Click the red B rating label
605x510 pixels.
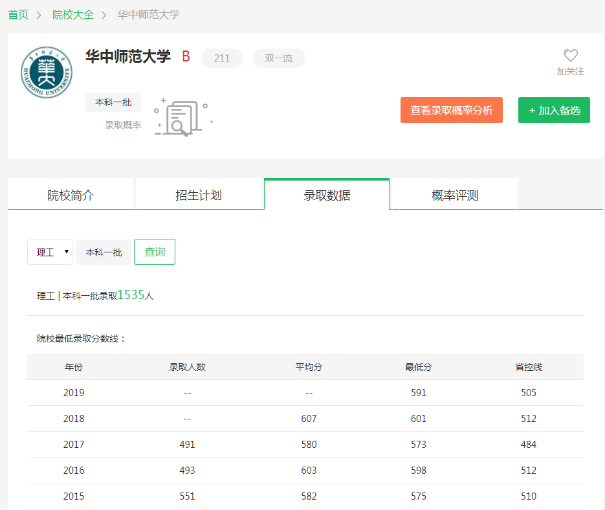coord(186,56)
